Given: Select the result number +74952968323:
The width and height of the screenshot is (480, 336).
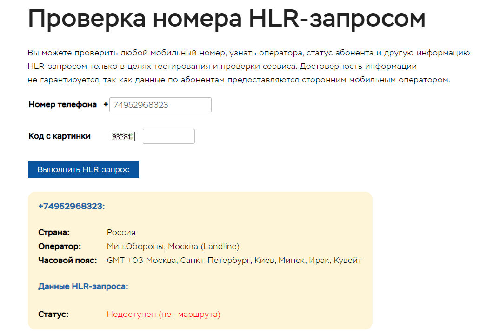Looking at the screenshot, I should point(71,206).
